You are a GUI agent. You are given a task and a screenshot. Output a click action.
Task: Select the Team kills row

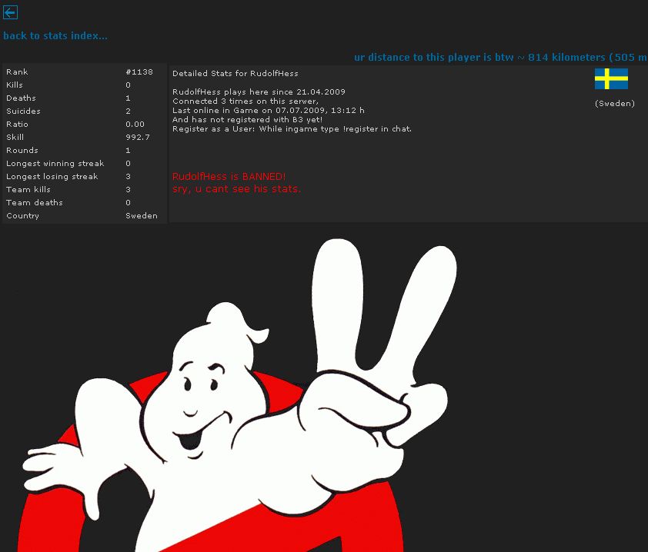83,189
